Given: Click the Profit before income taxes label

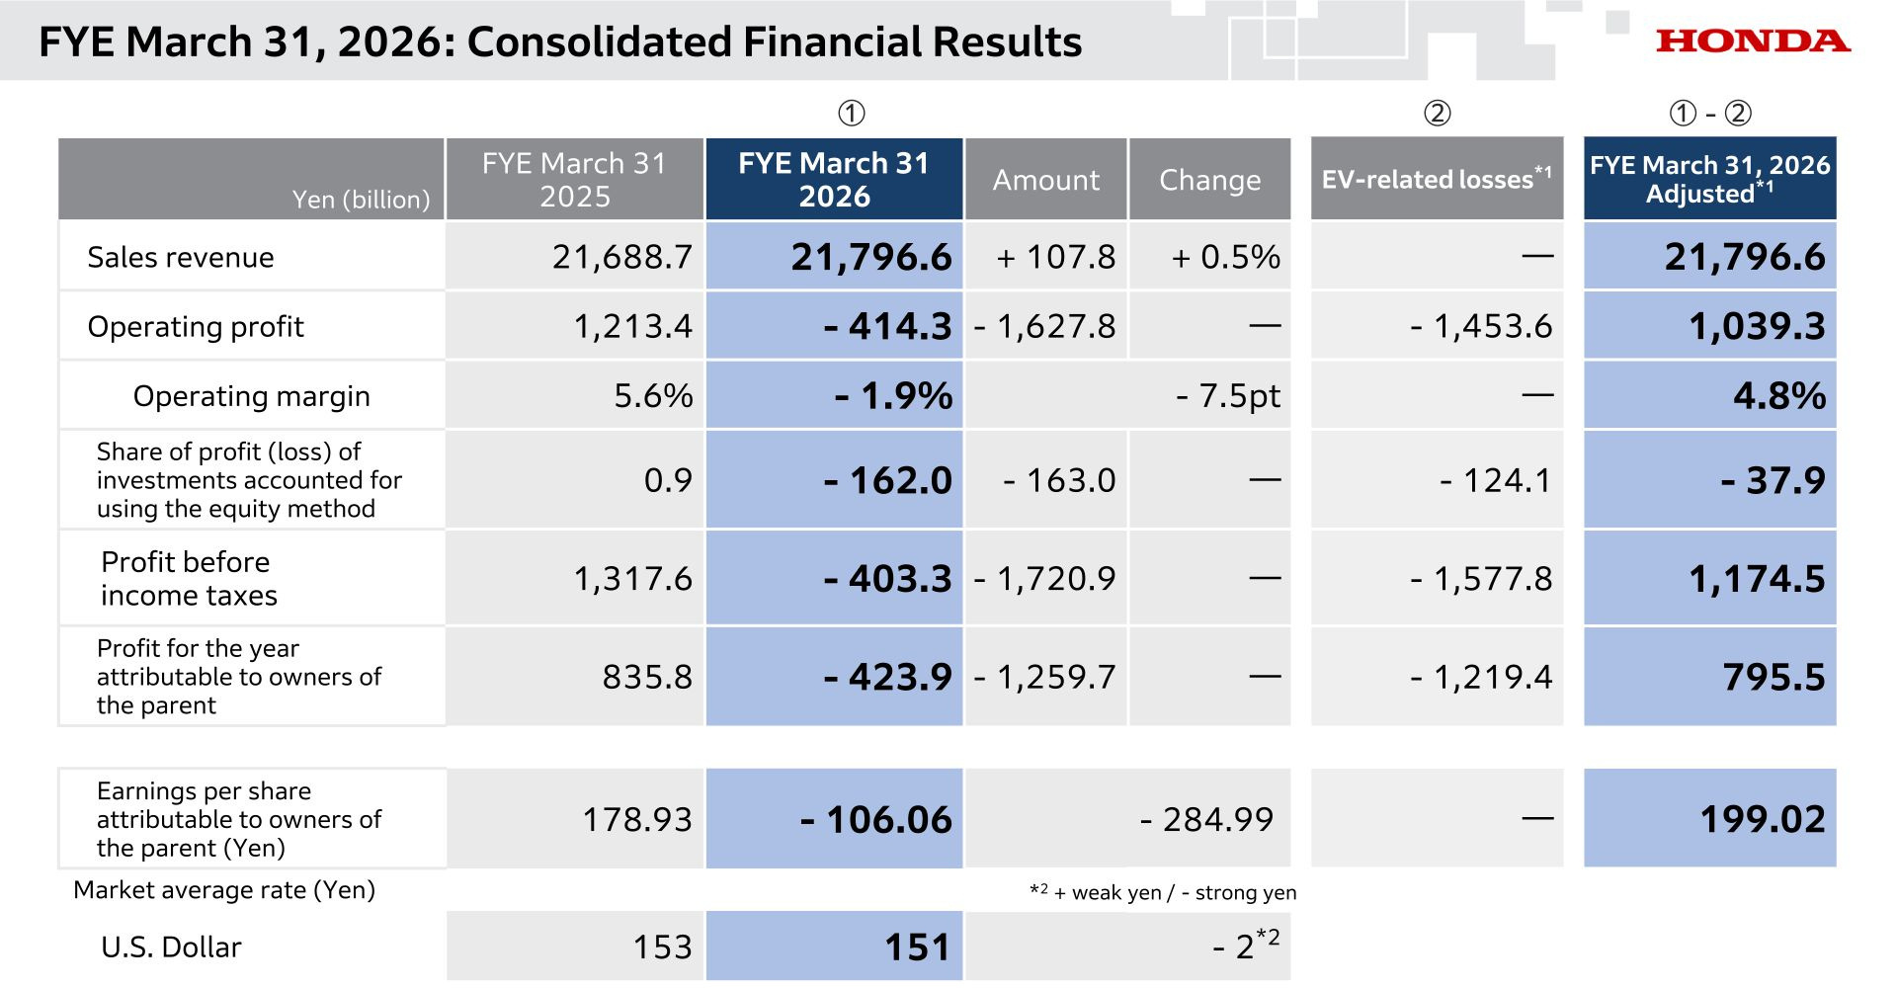Looking at the screenshot, I should click(x=189, y=578).
